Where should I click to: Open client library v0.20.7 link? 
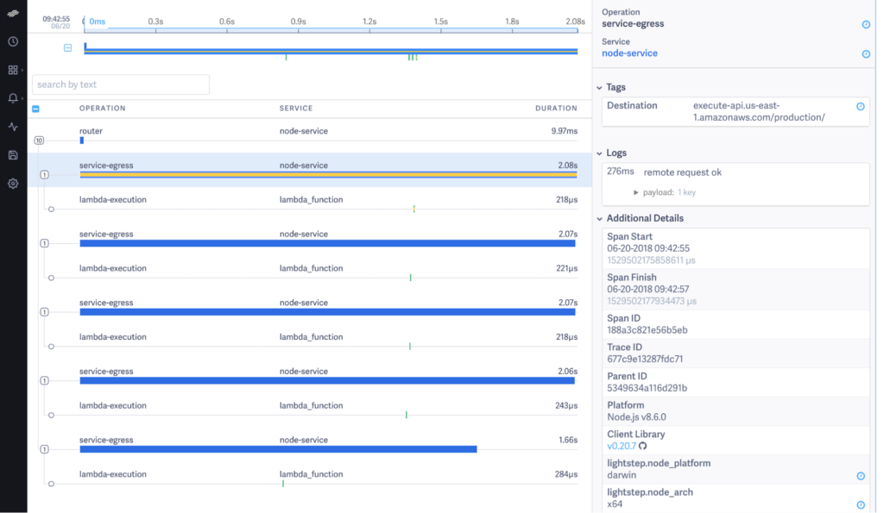tap(622, 446)
